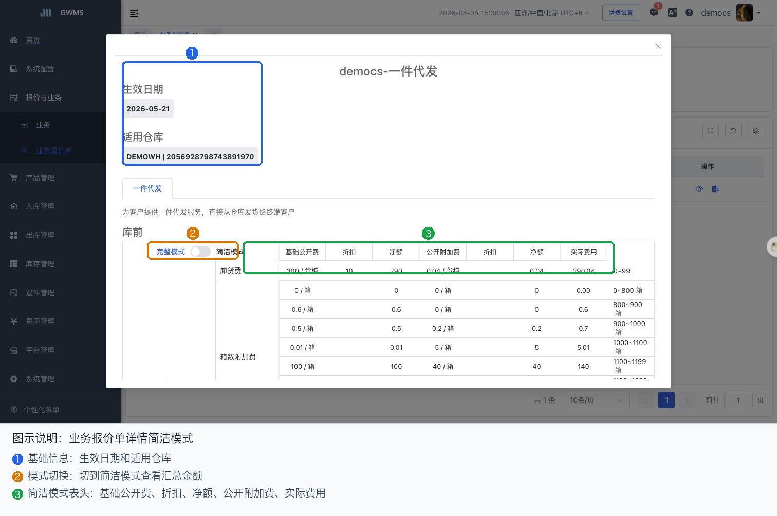Click the GWMS logo
The height and width of the screenshot is (516, 777).
click(x=62, y=13)
